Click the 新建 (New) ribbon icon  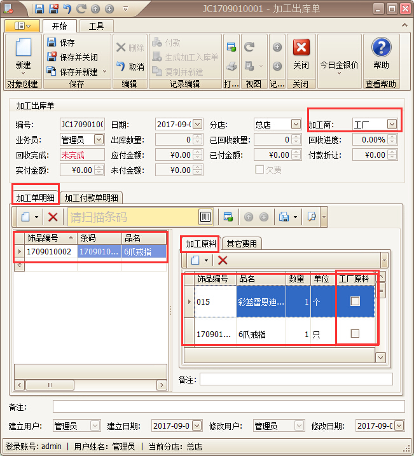coord(23,54)
